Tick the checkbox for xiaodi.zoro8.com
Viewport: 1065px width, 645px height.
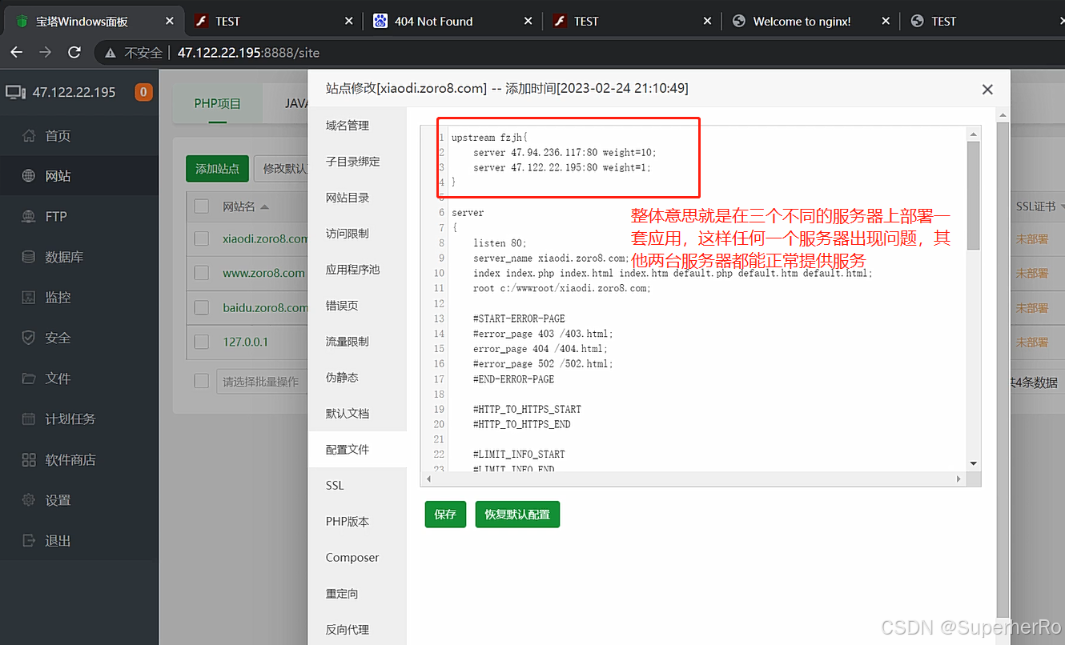(201, 238)
